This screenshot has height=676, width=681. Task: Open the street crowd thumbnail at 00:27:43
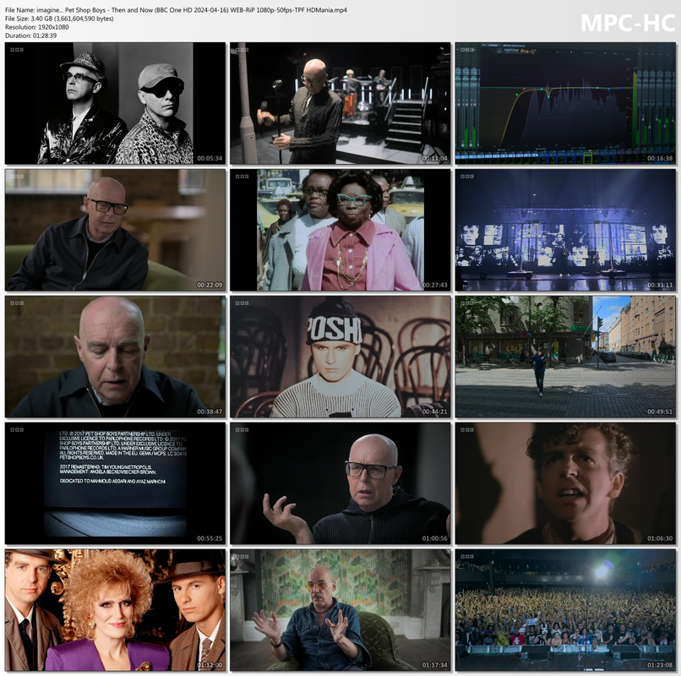[340, 230]
